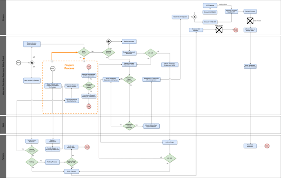The width and height of the screenshot is (281, 178).
Task: Select the asterisk gateway splitting AP and AR
Action: pos(32,63)
